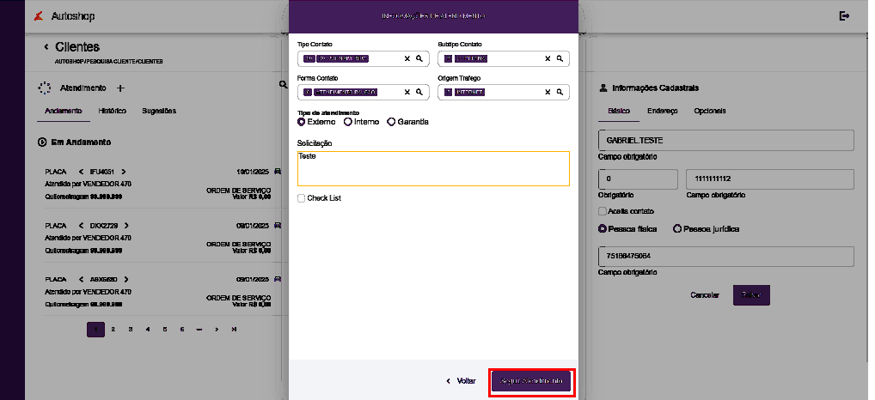The width and height of the screenshot is (875, 400).
Task: Clear the Origem Trafego selection
Action: [x=548, y=92]
